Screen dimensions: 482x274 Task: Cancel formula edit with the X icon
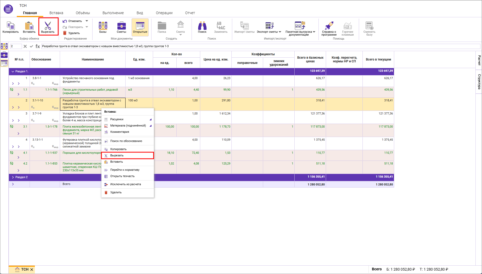pyautogui.click(x=25, y=46)
